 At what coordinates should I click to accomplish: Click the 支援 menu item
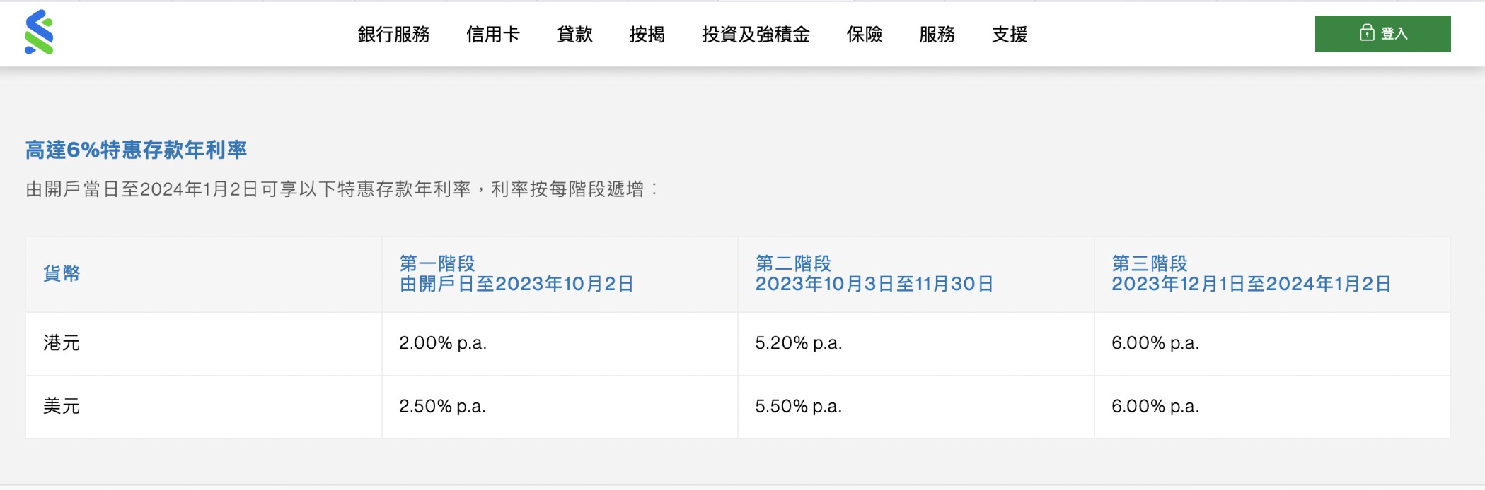(x=1010, y=35)
